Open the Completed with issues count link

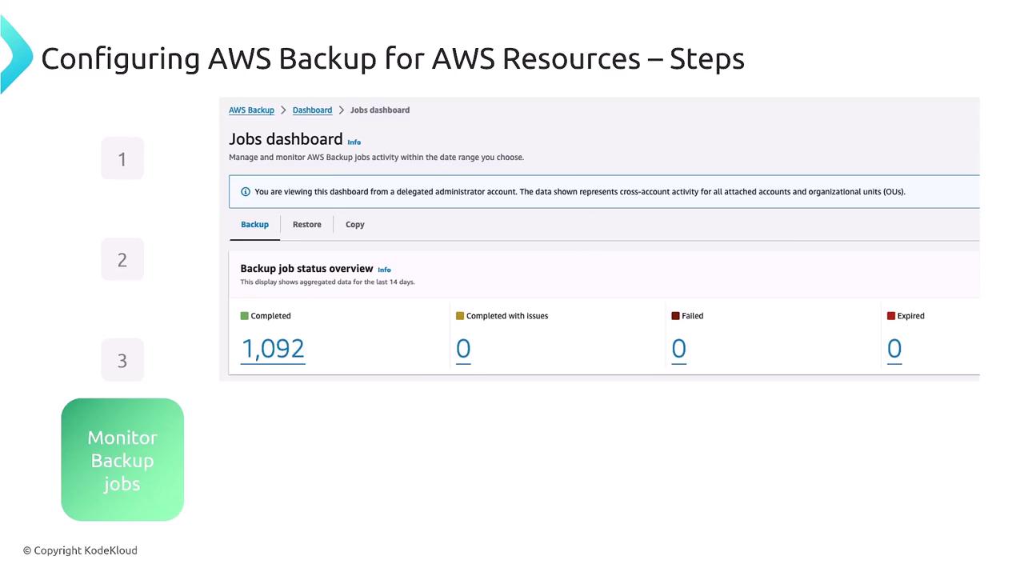pos(463,349)
